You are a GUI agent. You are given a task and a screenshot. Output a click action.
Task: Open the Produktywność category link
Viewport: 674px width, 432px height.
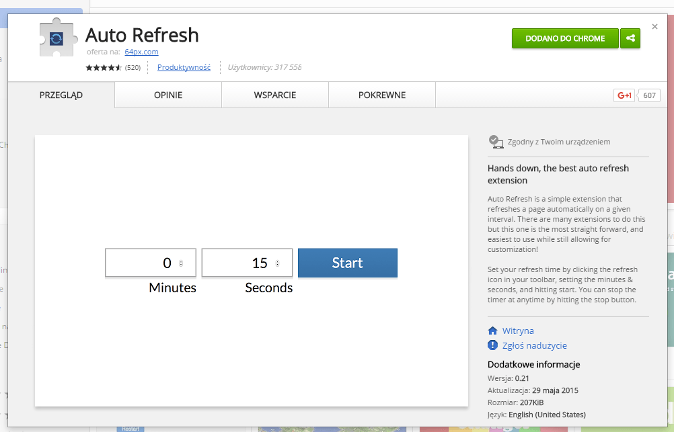coord(184,67)
